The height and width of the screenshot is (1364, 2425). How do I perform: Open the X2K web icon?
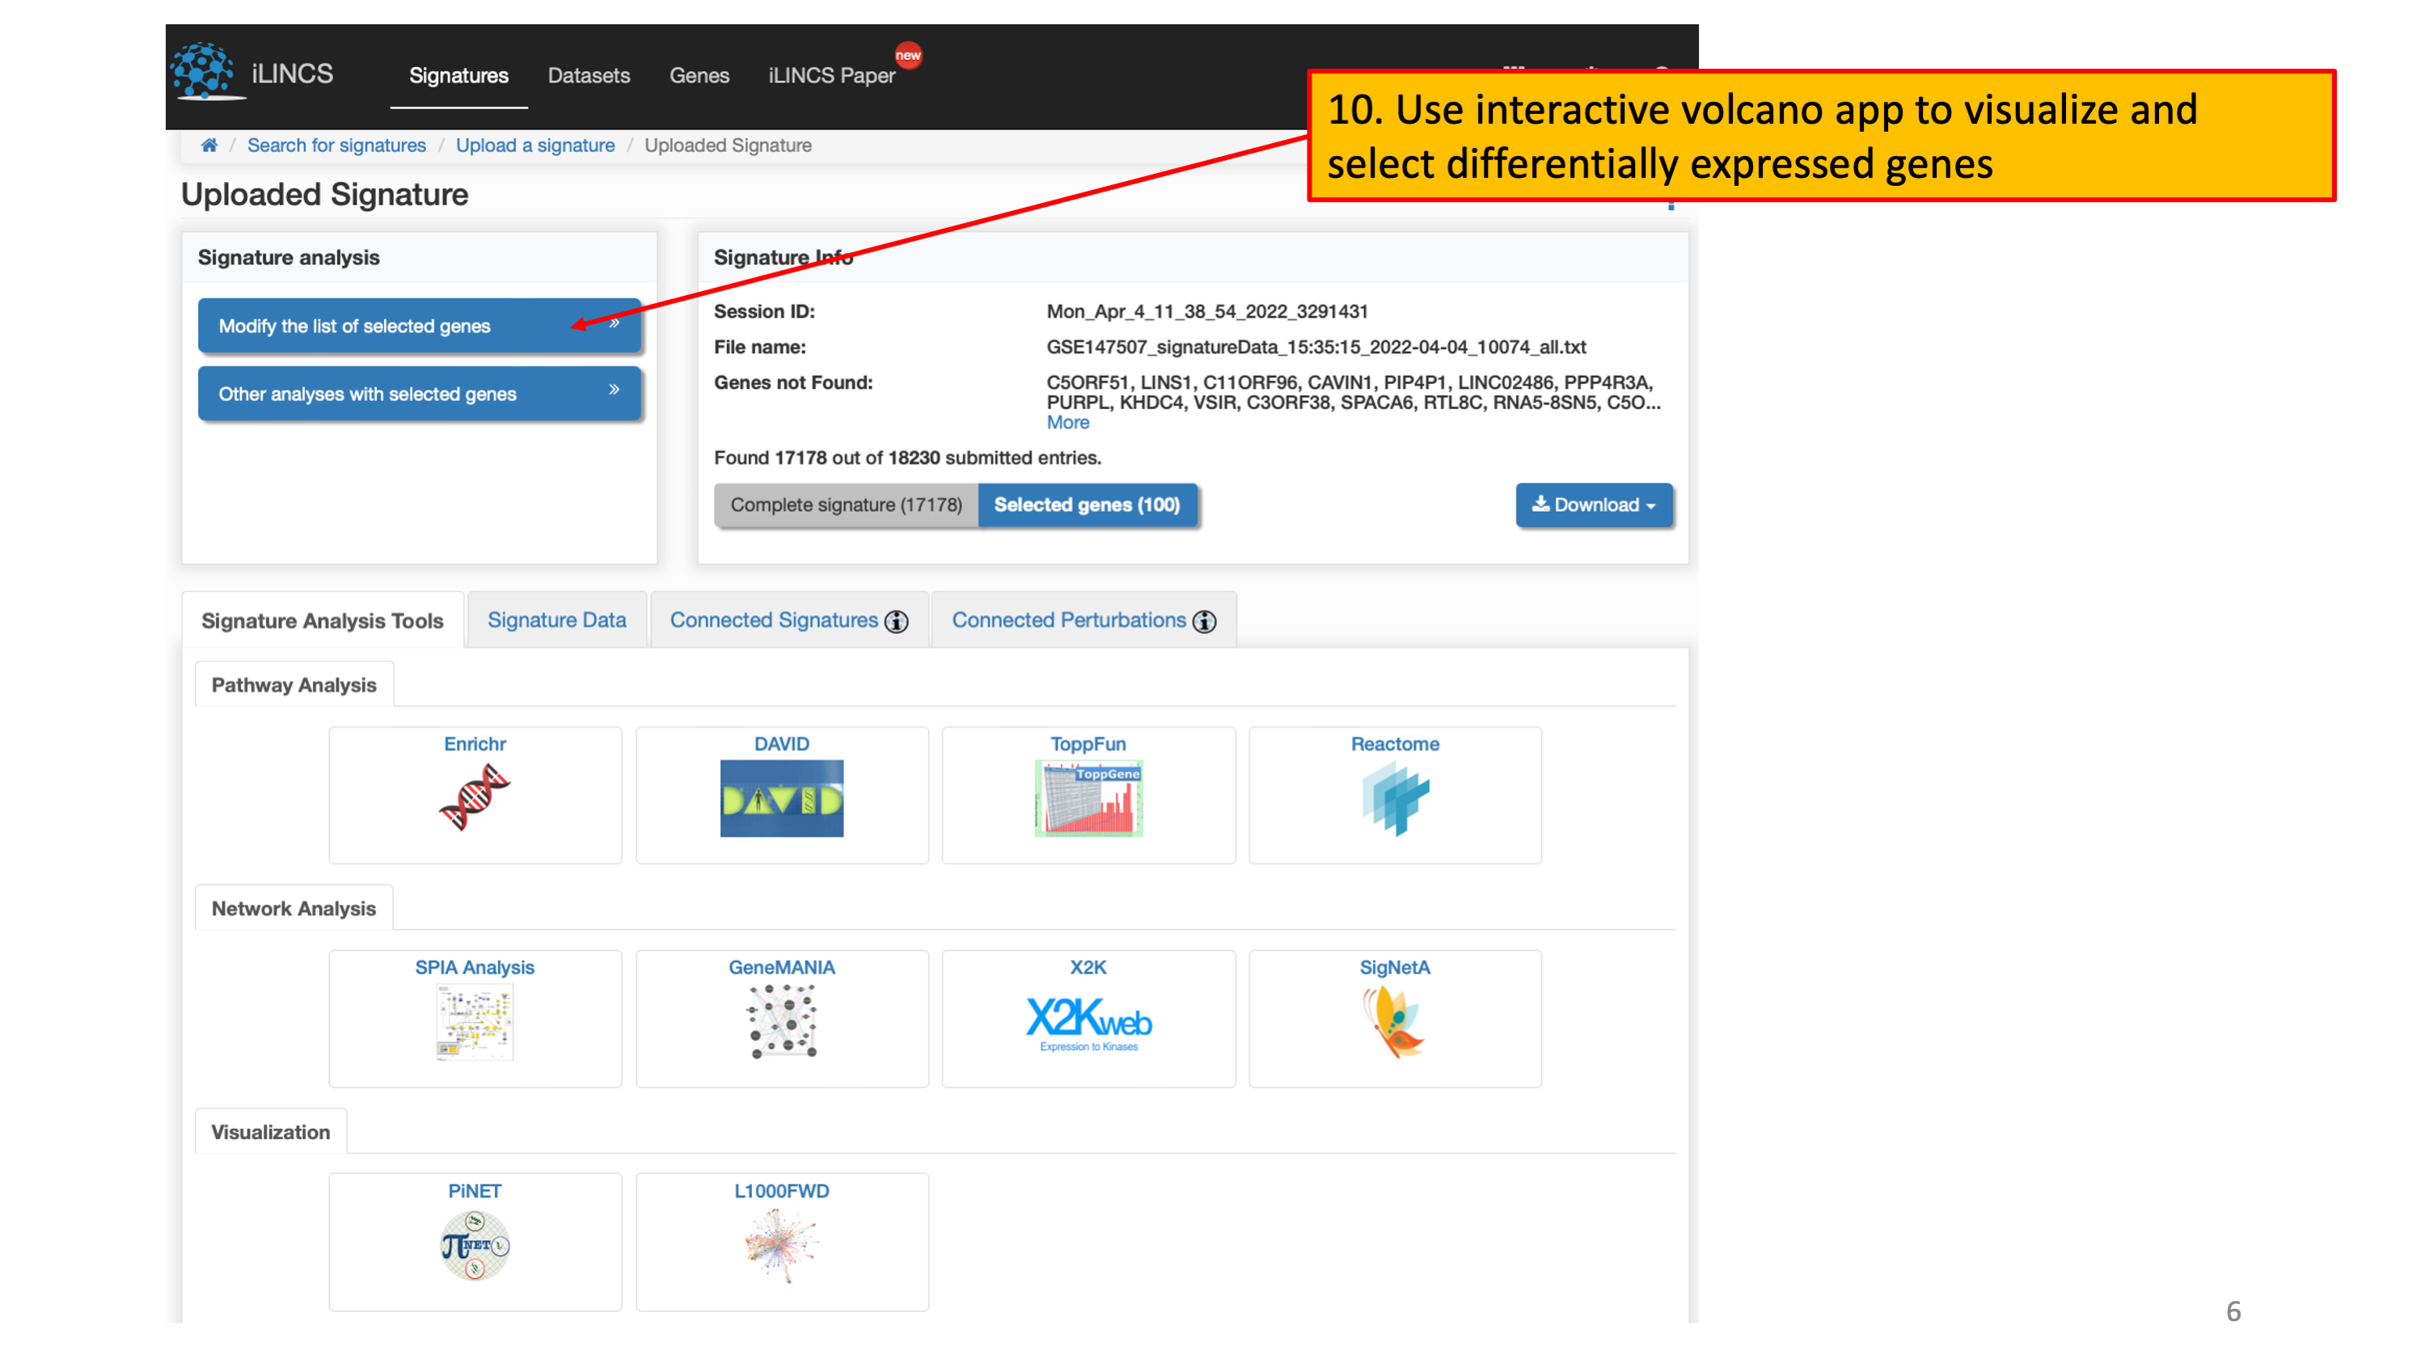click(1088, 1022)
